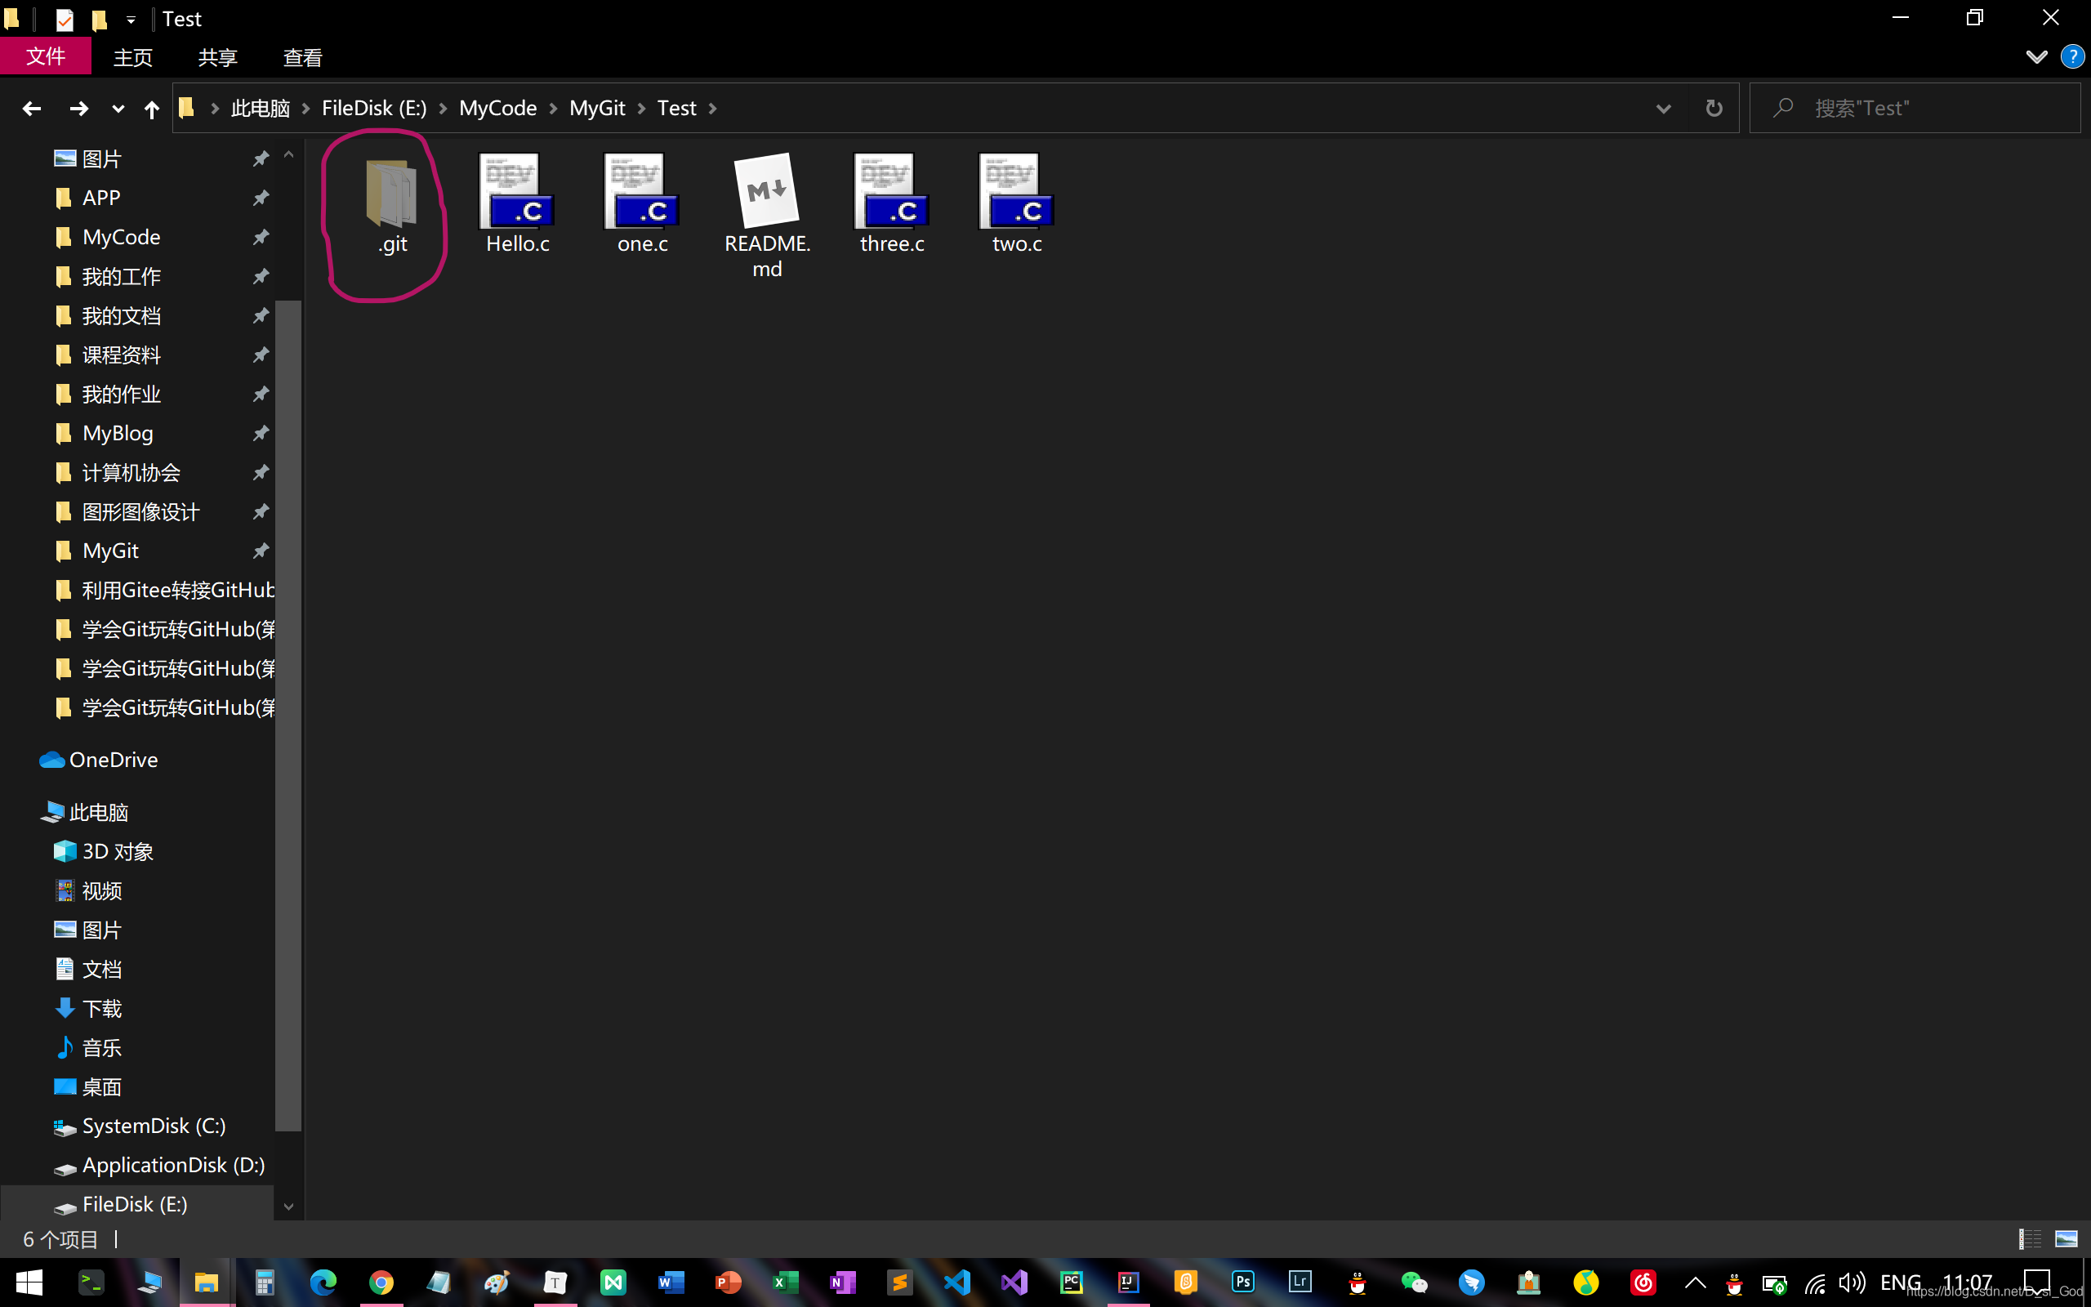Open the help question mark icon

tap(2072, 57)
